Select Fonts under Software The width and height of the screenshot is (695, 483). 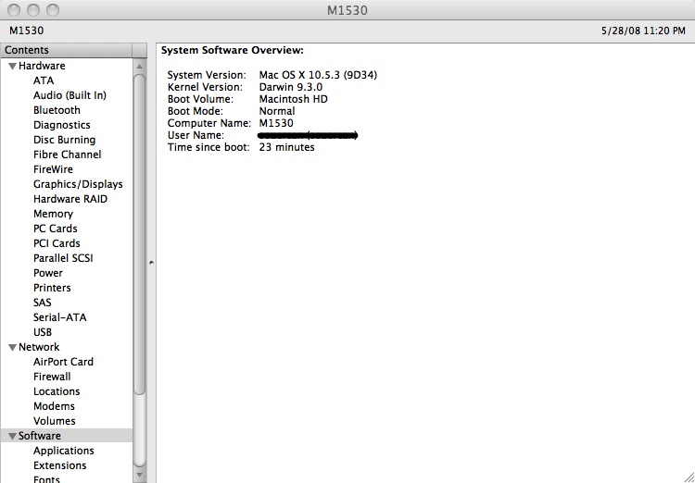point(46,479)
